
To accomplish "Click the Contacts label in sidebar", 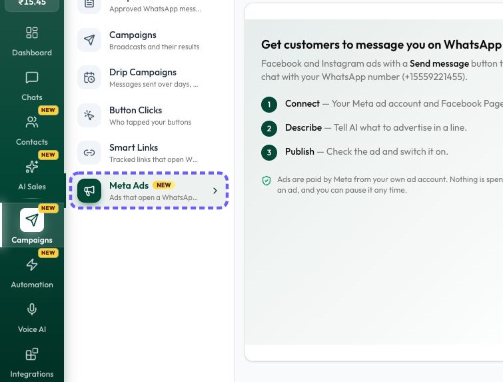I will pyautogui.click(x=32, y=142).
